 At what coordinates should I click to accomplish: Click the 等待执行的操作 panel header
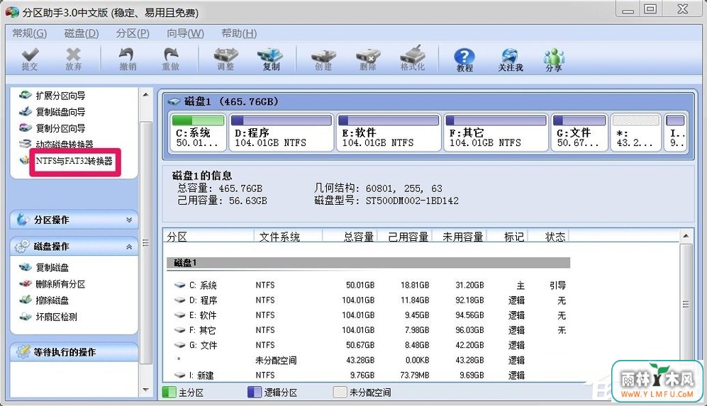(x=74, y=352)
